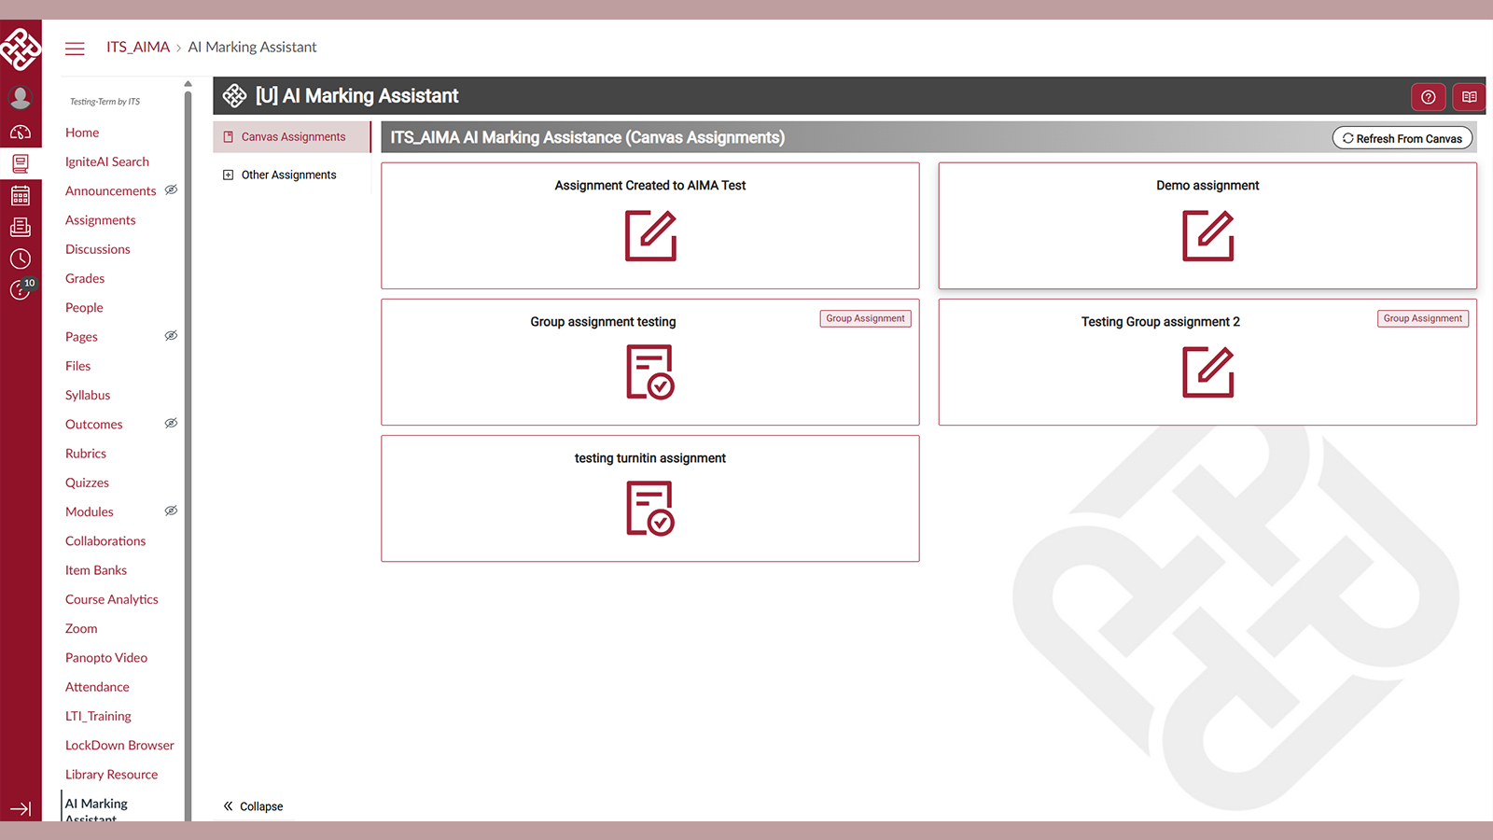Open the Courses icon in the global nav

point(21,163)
